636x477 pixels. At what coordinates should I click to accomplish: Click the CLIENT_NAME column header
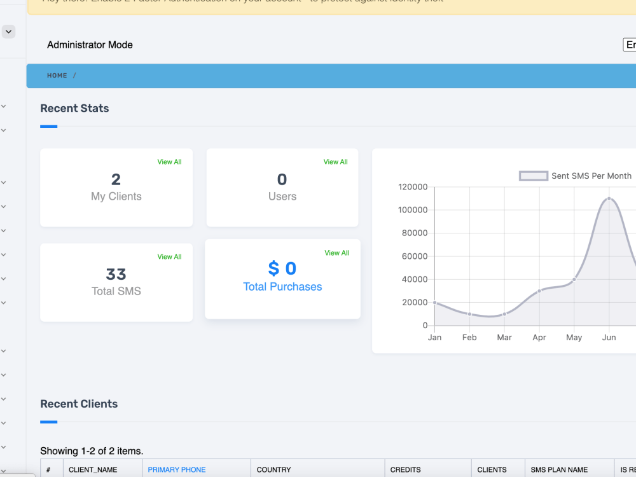(93, 470)
